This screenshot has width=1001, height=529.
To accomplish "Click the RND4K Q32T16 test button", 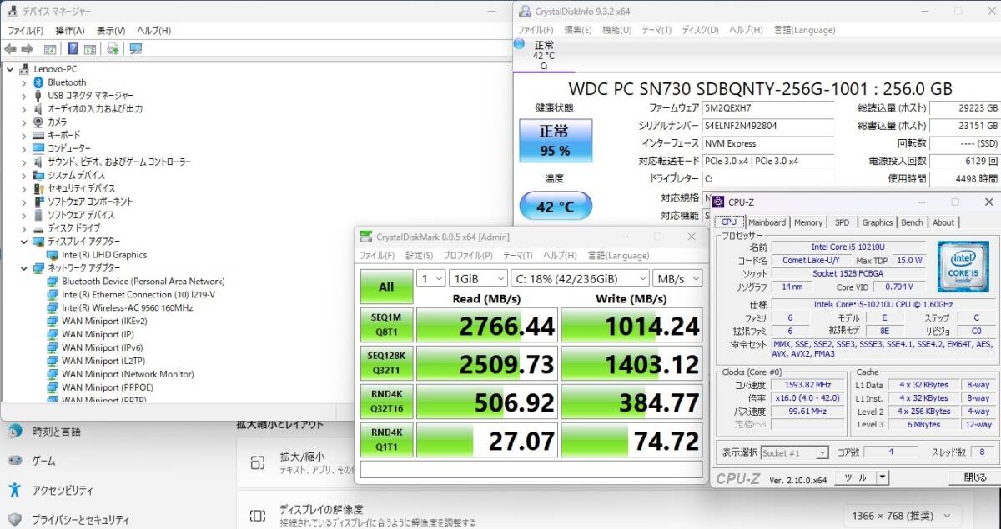I will pyautogui.click(x=386, y=402).
